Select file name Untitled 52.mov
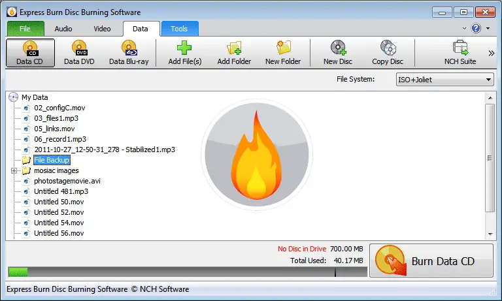502x301 pixels. point(59,212)
